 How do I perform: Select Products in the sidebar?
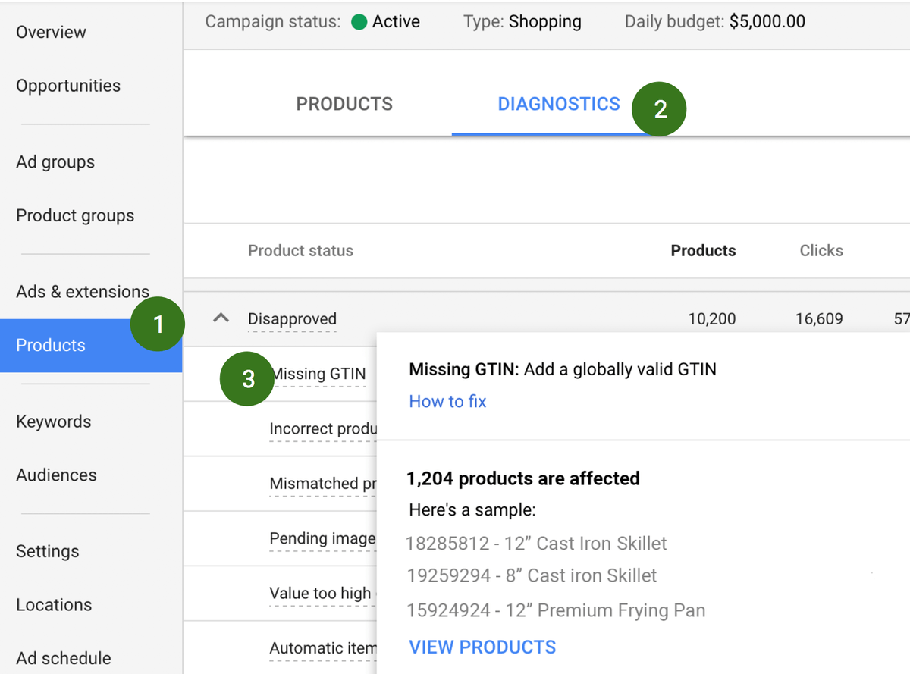click(51, 346)
